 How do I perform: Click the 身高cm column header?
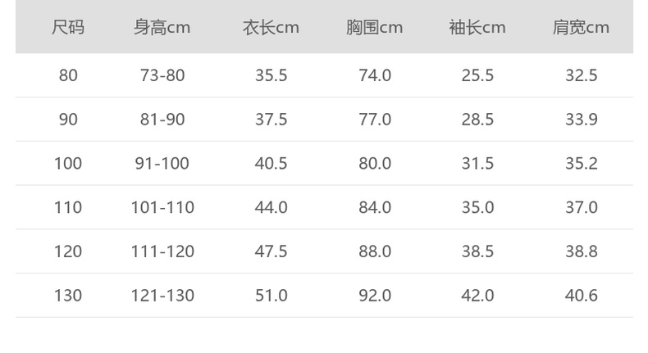tap(162, 28)
